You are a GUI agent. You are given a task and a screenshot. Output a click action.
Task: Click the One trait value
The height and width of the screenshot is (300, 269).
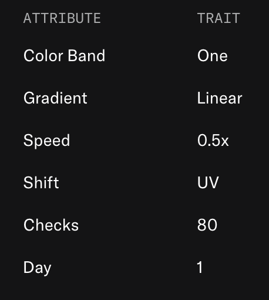(x=213, y=55)
